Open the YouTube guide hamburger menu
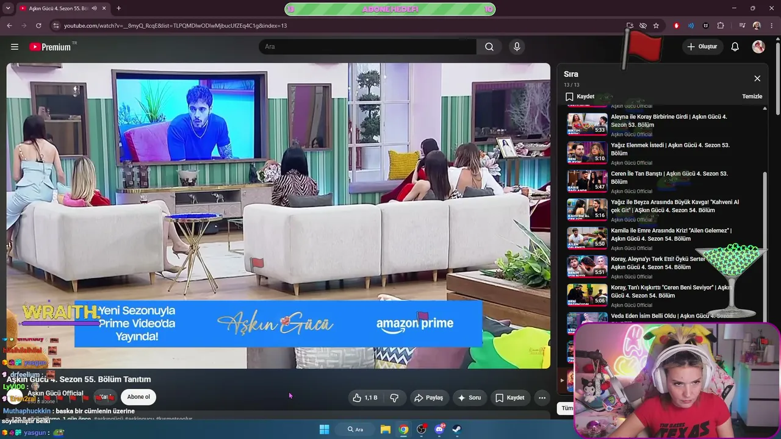Viewport: 781px width, 439px height. pos(15,47)
